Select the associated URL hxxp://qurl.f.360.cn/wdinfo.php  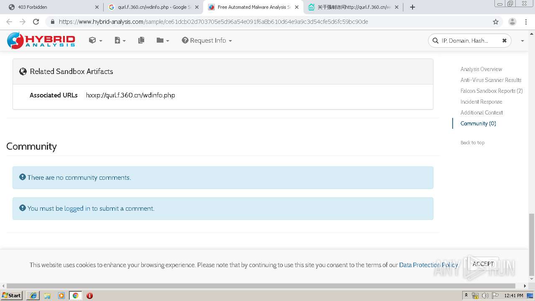[x=130, y=95]
